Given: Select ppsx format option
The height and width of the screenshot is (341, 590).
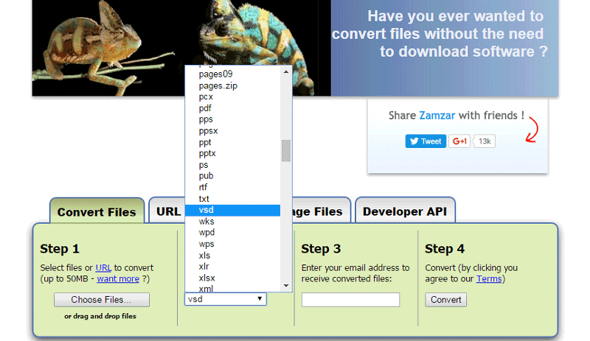Looking at the screenshot, I should pyautogui.click(x=232, y=131).
